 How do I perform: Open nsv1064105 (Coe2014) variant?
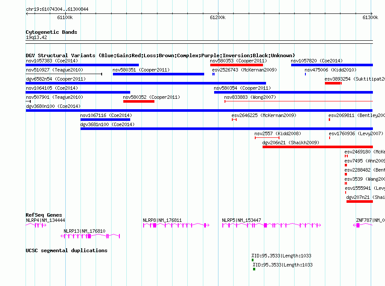[x=52, y=88]
